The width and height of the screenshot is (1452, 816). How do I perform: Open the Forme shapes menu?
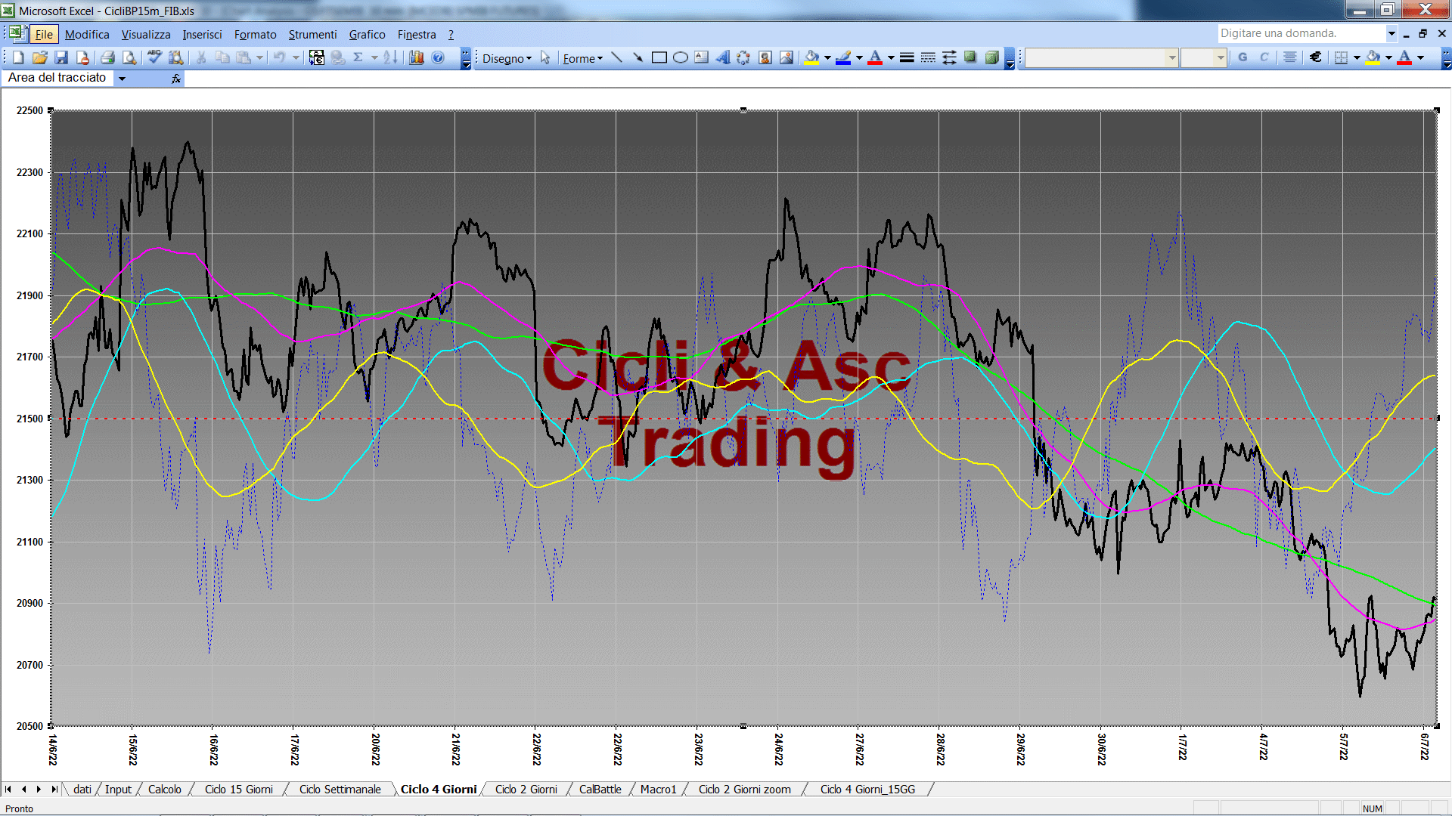(582, 58)
